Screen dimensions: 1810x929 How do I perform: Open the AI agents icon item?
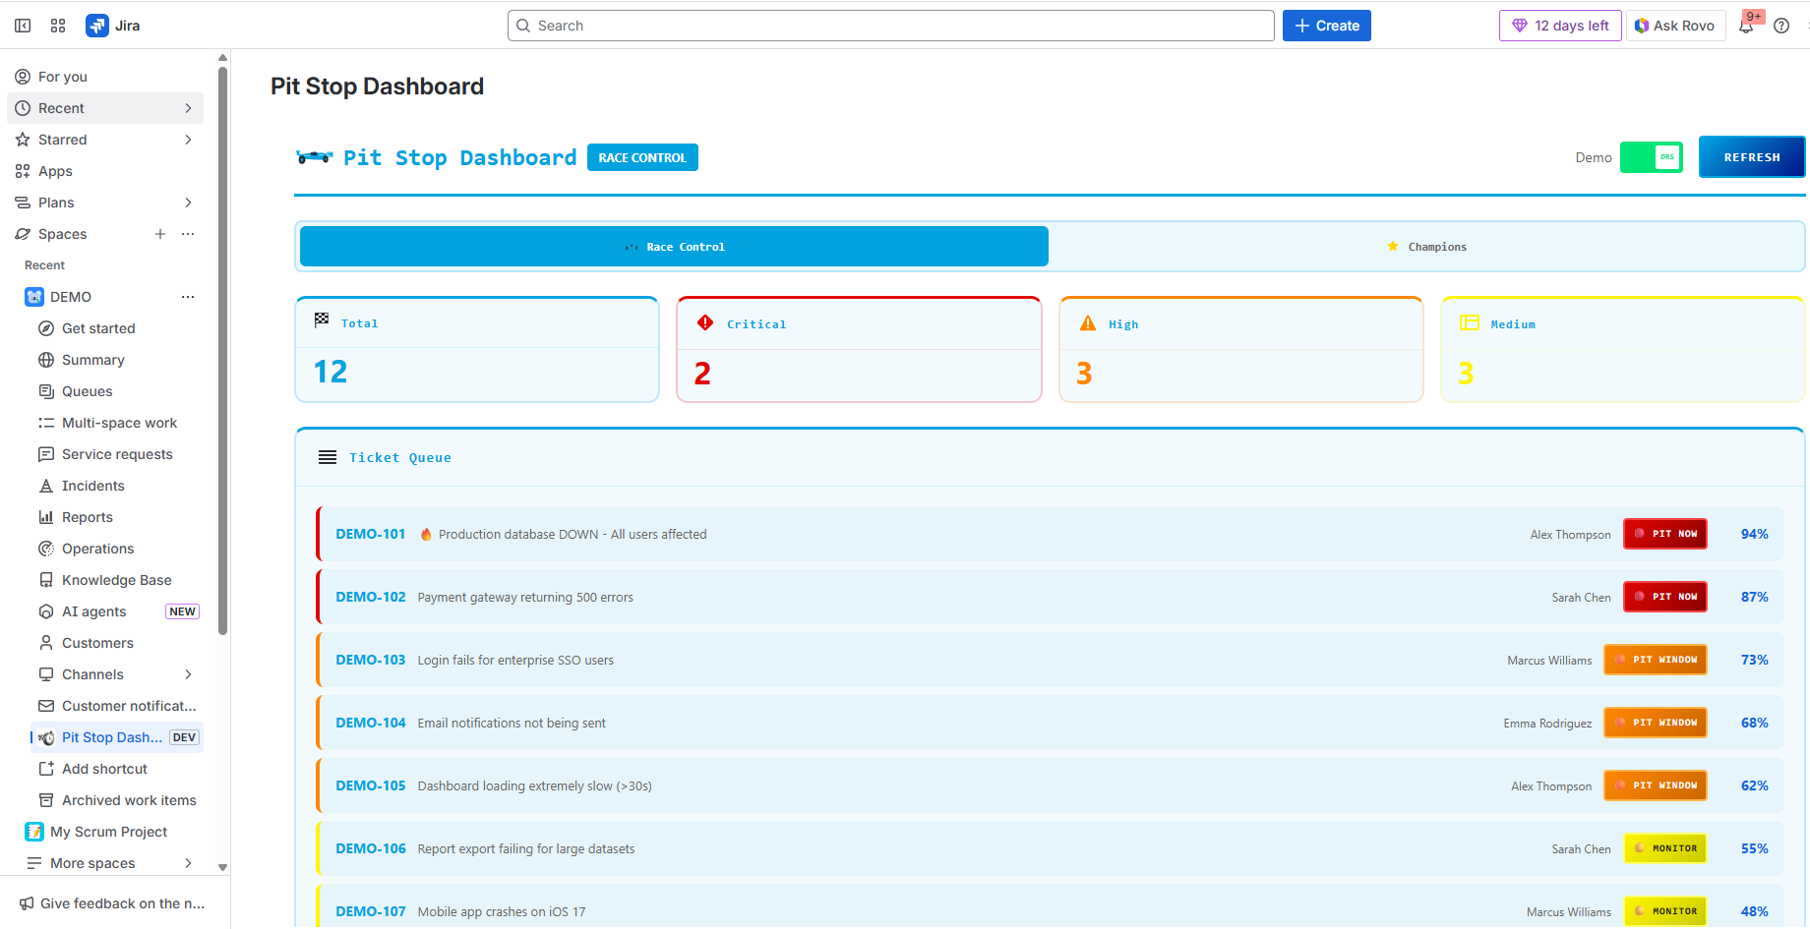pos(46,611)
